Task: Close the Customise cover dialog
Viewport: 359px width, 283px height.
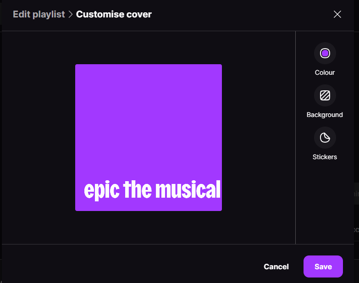Action: [x=337, y=14]
